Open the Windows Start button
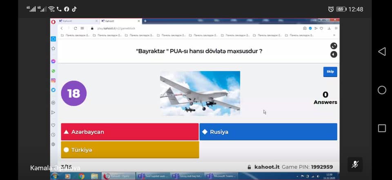 click(55, 176)
